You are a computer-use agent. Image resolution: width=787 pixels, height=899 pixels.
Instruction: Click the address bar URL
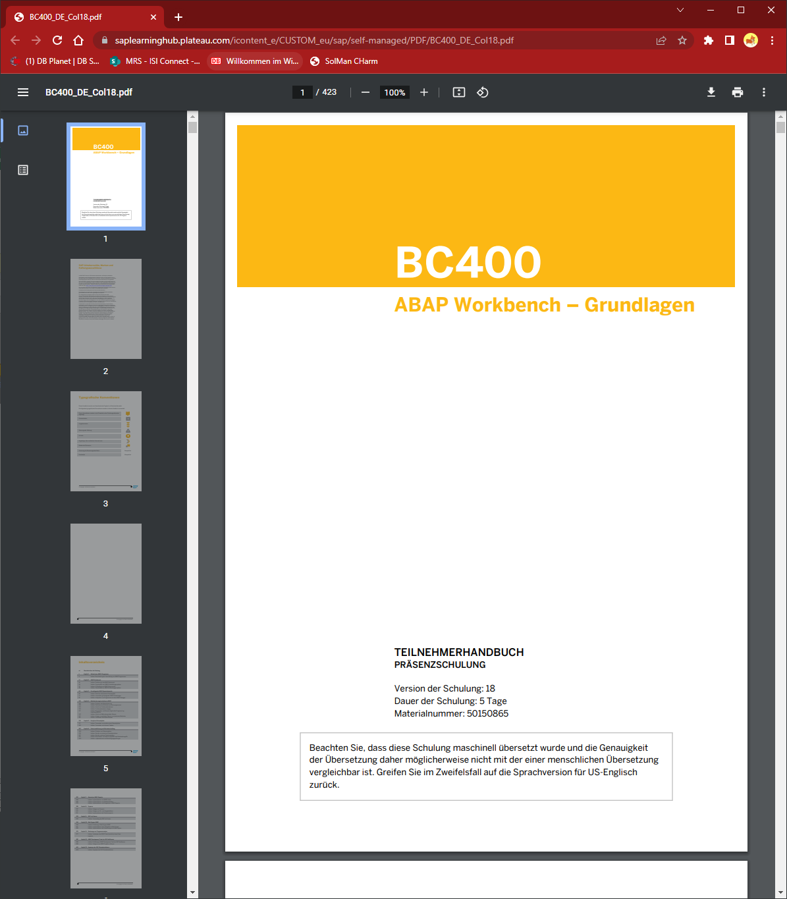pos(314,40)
